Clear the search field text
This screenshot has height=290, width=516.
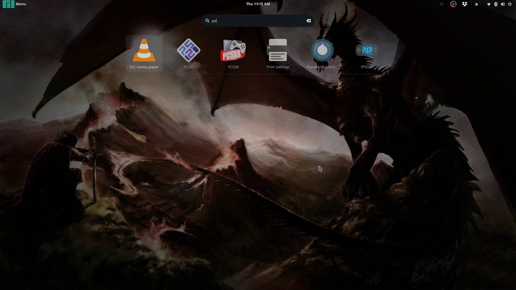tap(309, 21)
